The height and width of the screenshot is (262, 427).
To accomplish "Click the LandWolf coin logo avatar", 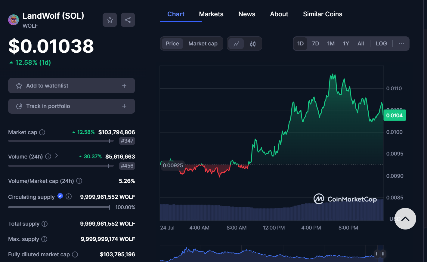I will tap(14, 20).
